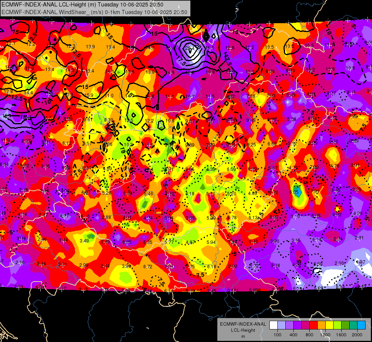Click the grid value 5.49

pos(291,95)
